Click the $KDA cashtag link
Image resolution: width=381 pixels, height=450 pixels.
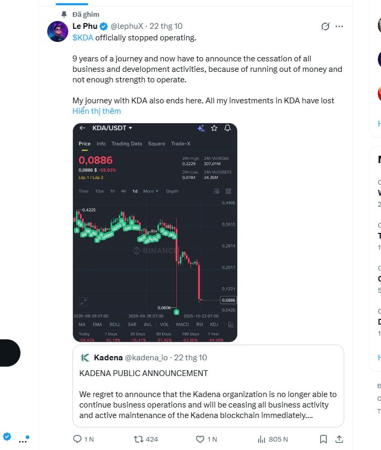tap(82, 37)
